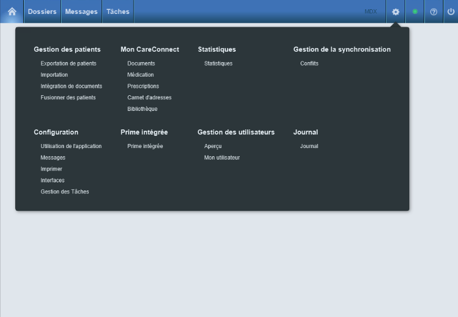Open the Prime intégrée menu entry
Screen dimensions: 458x317
[145, 146]
